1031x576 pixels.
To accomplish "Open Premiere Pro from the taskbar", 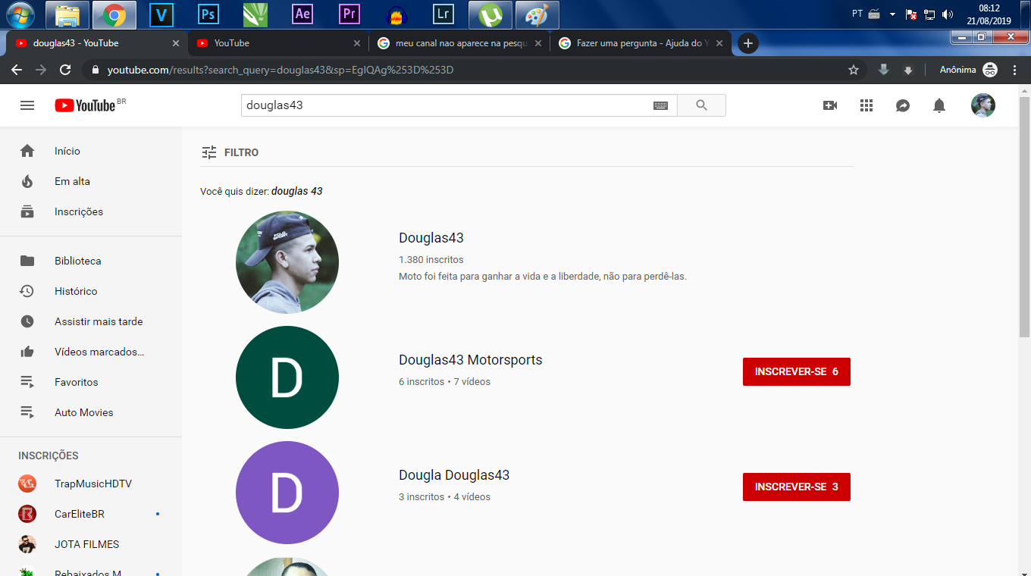I will 349,14.
